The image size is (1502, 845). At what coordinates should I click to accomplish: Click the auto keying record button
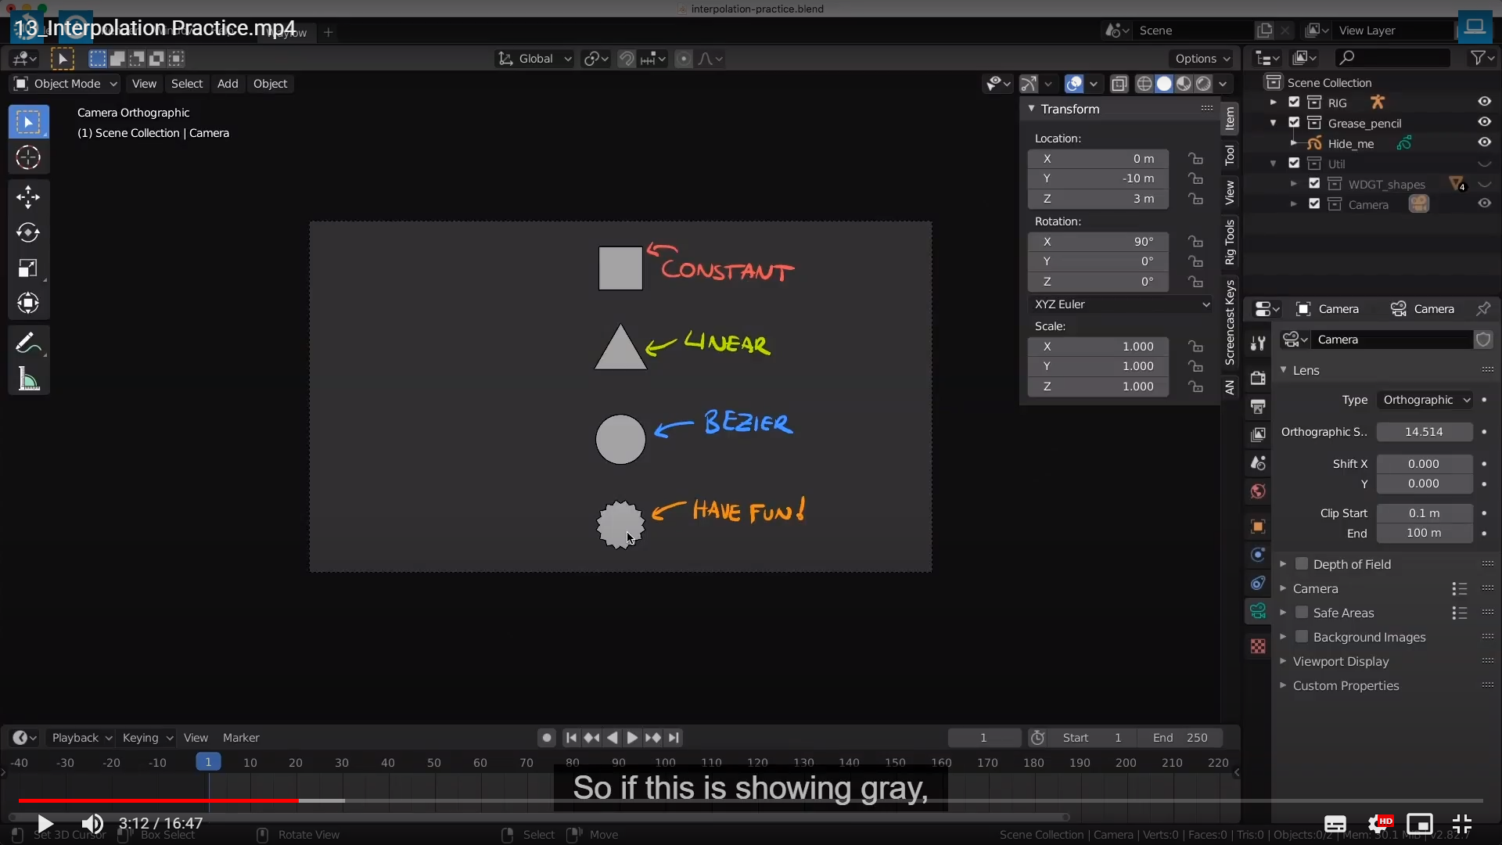coord(546,738)
